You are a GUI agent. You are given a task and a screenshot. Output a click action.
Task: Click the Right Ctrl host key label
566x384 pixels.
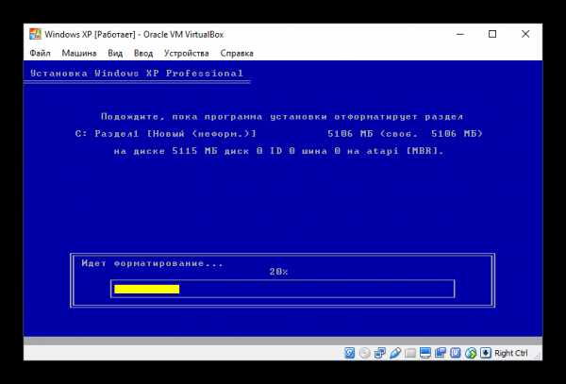click(x=511, y=353)
